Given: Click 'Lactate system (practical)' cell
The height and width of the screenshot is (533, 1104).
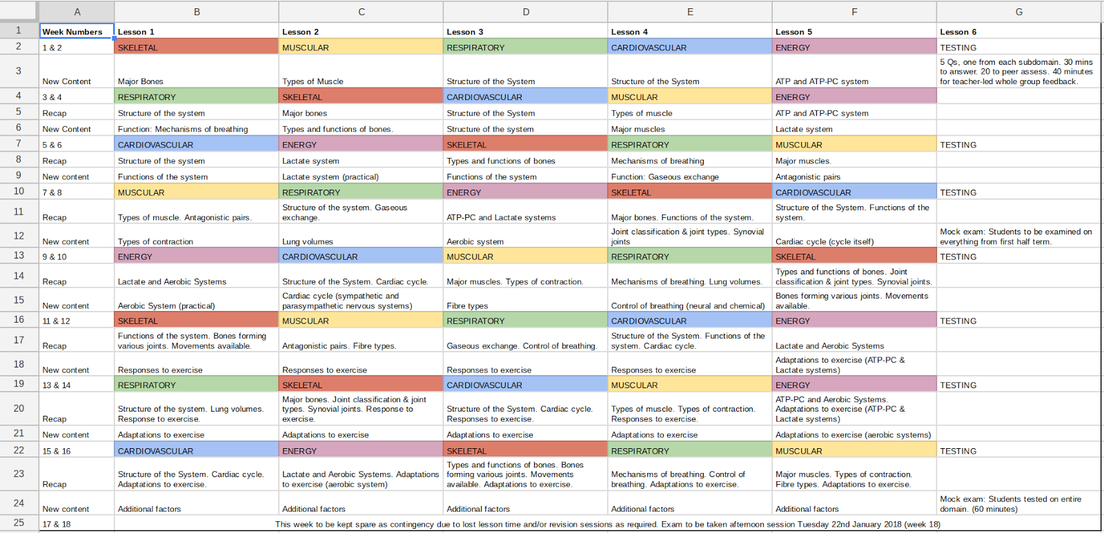Looking at the screenshot, I should click(x=361, y=177).
